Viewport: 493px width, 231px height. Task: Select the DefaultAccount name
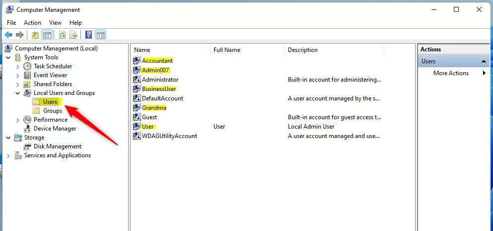(x=162, y=98)
